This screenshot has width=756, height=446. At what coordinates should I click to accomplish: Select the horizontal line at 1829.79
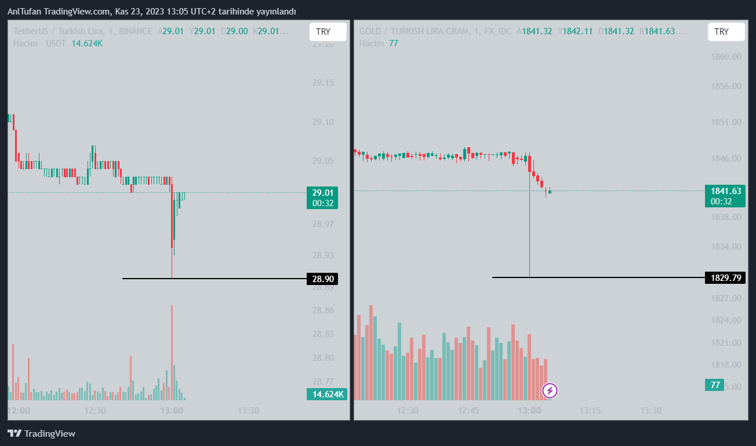click(x=609, y=277)
